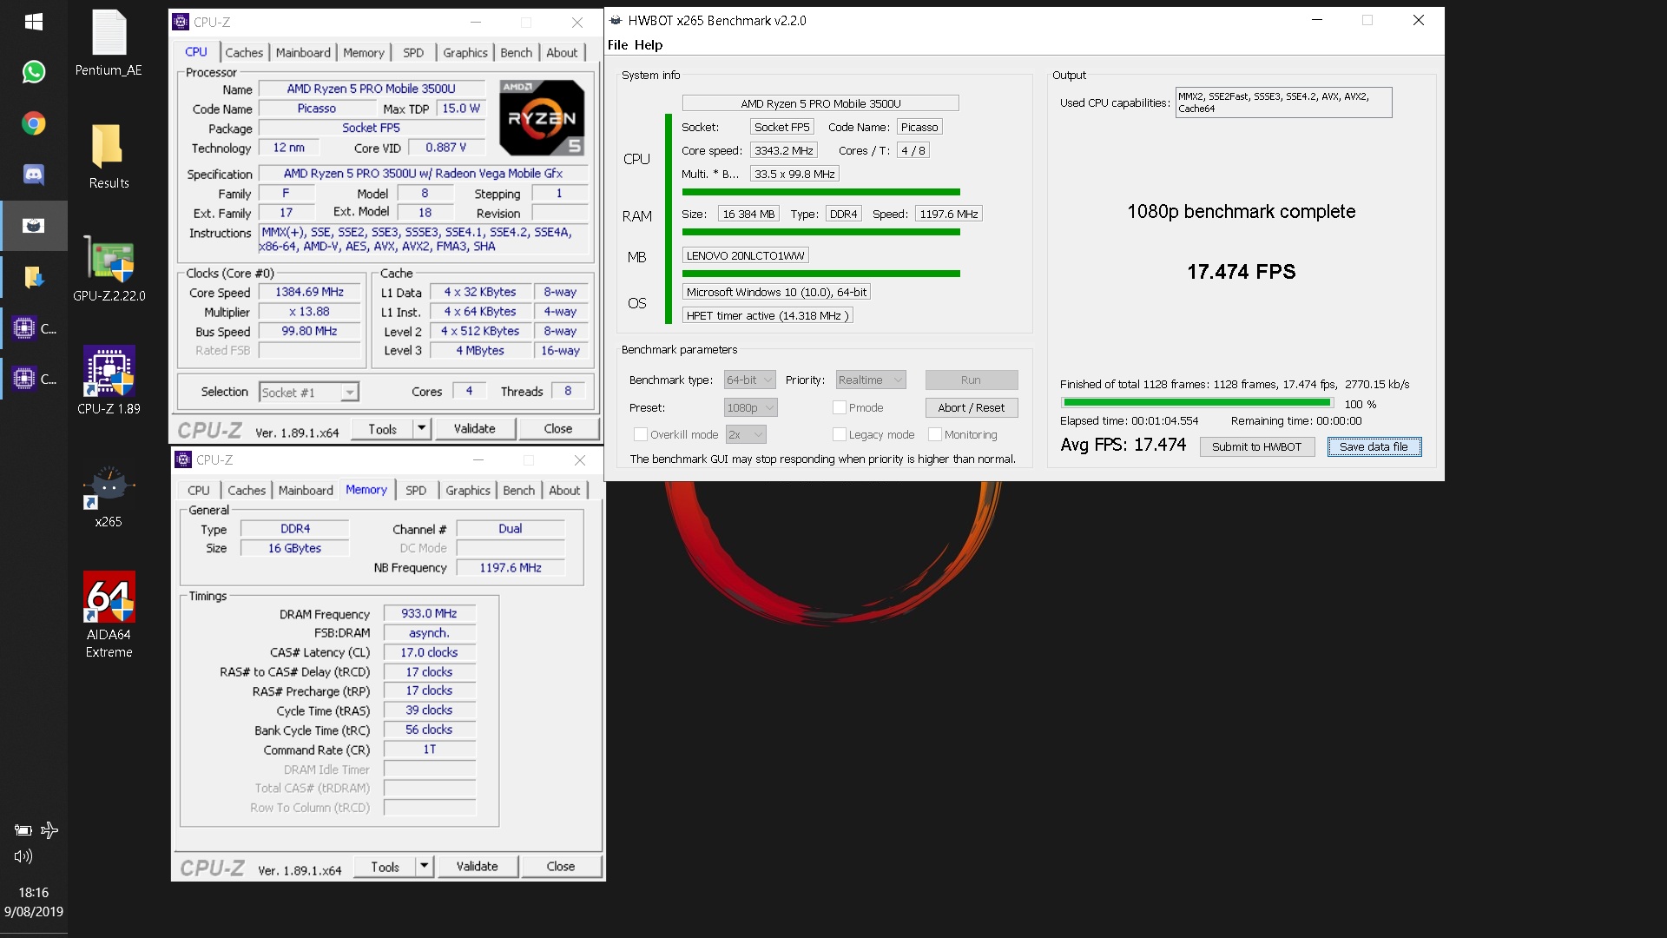Open the Benchmark type 64-bit dropdown
The height and width of the screenshot is (938, 1667).
[x=750, y=380]
